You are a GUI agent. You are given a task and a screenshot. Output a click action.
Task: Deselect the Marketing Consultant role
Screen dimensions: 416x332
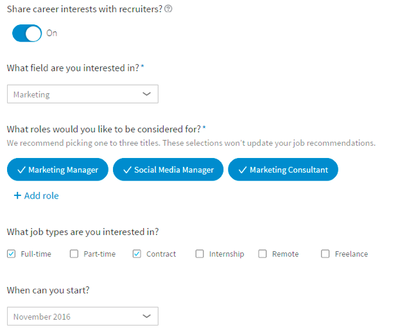[x=283, y=170]
